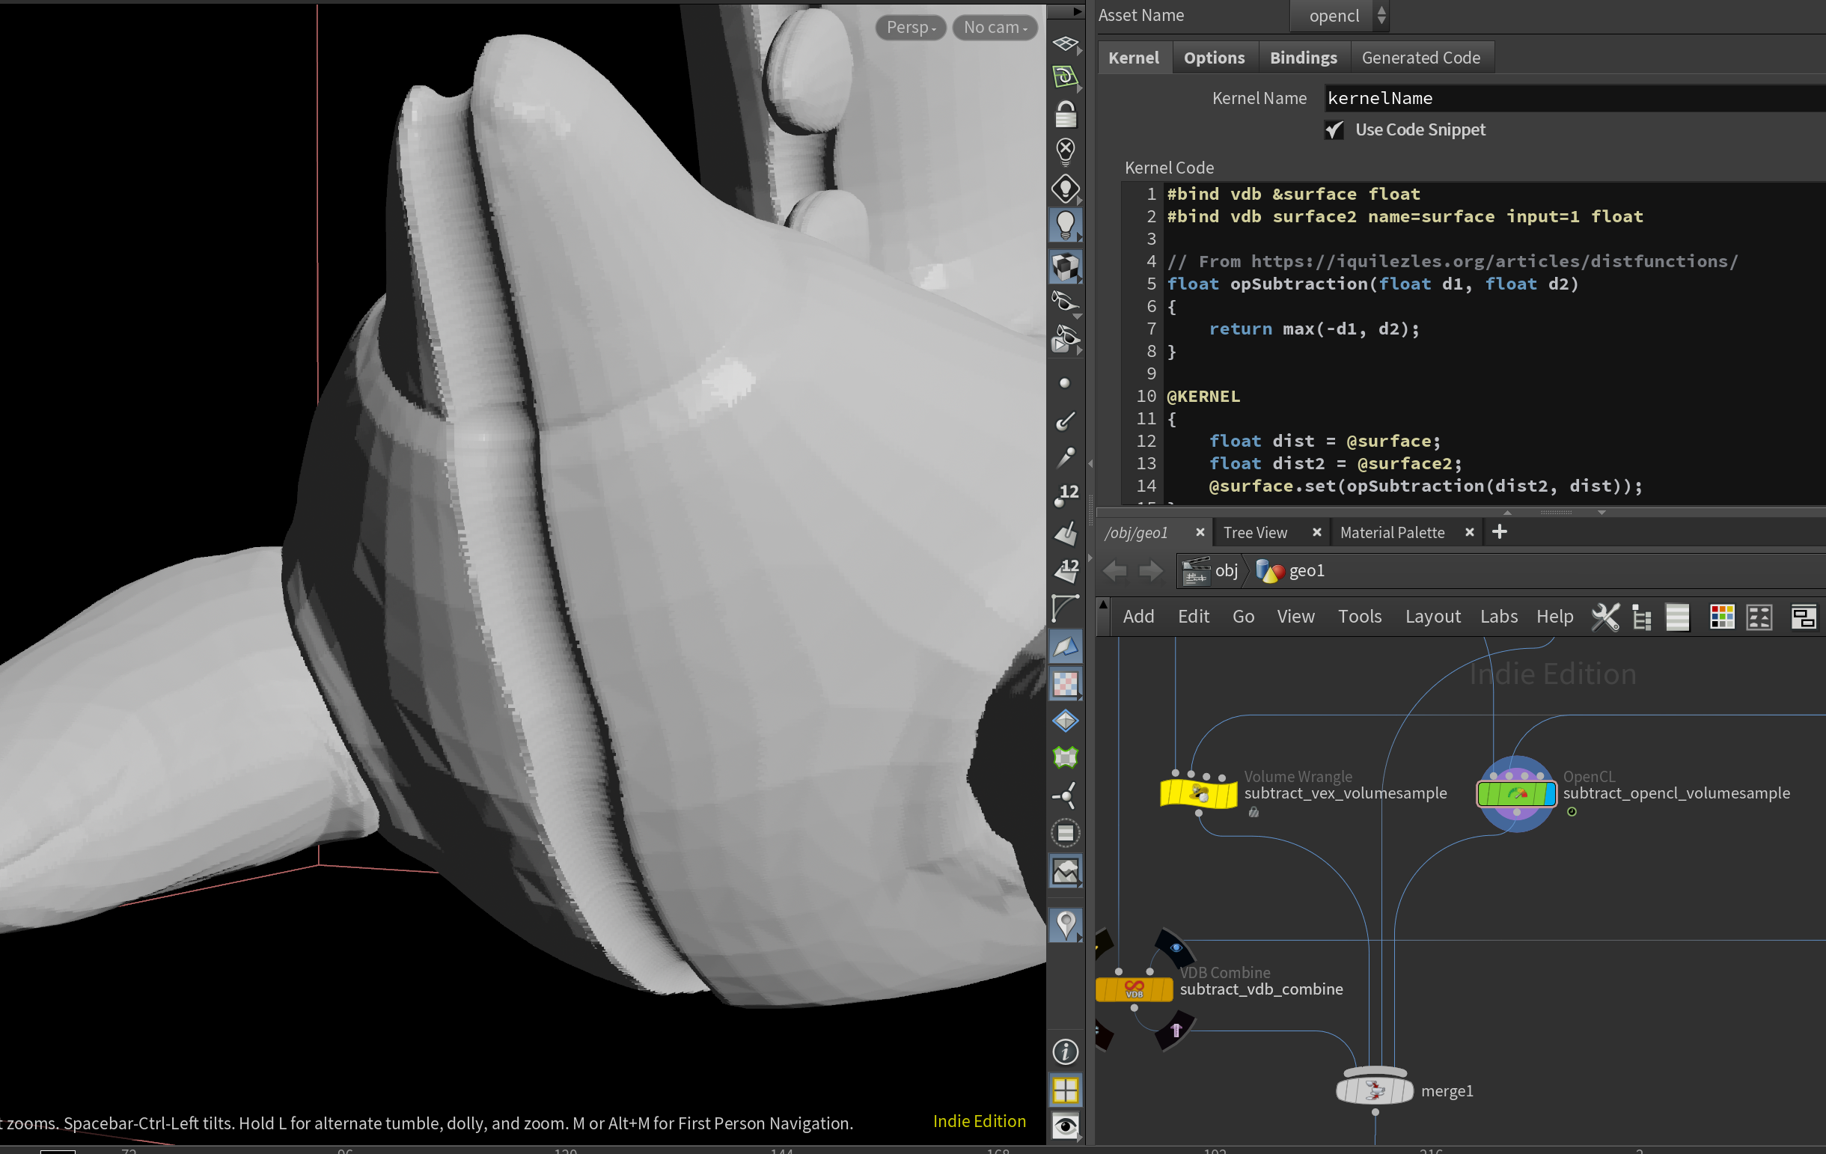Click the lock camera padlock icon

pos(1066,115)
